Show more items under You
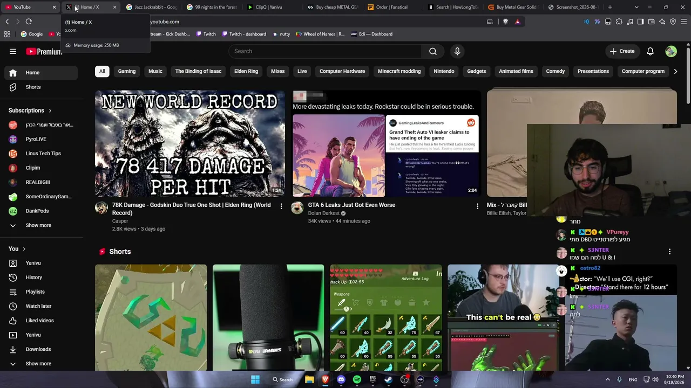 41,364
